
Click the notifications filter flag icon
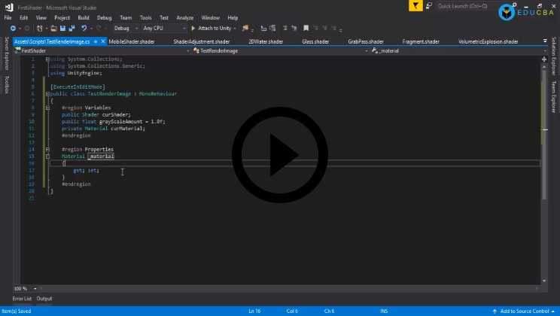416,5
